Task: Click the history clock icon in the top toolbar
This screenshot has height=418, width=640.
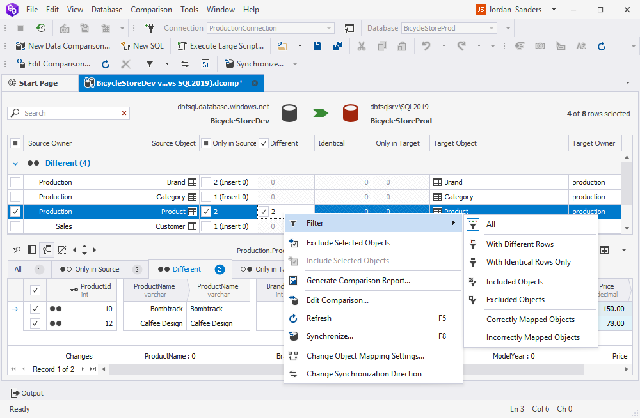Action: [x=41, y=28]
